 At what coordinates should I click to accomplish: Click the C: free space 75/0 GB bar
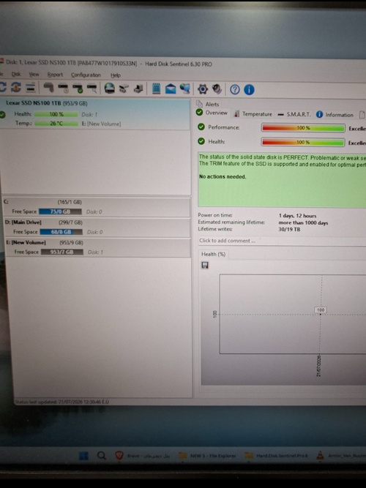pos(60,211)
